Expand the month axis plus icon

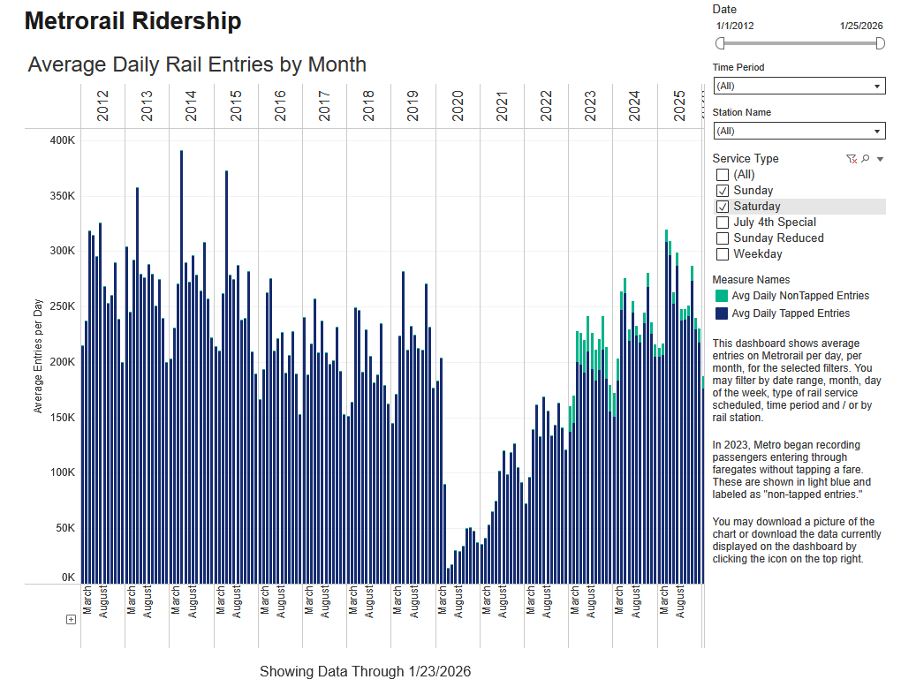(x=72, y=619)
